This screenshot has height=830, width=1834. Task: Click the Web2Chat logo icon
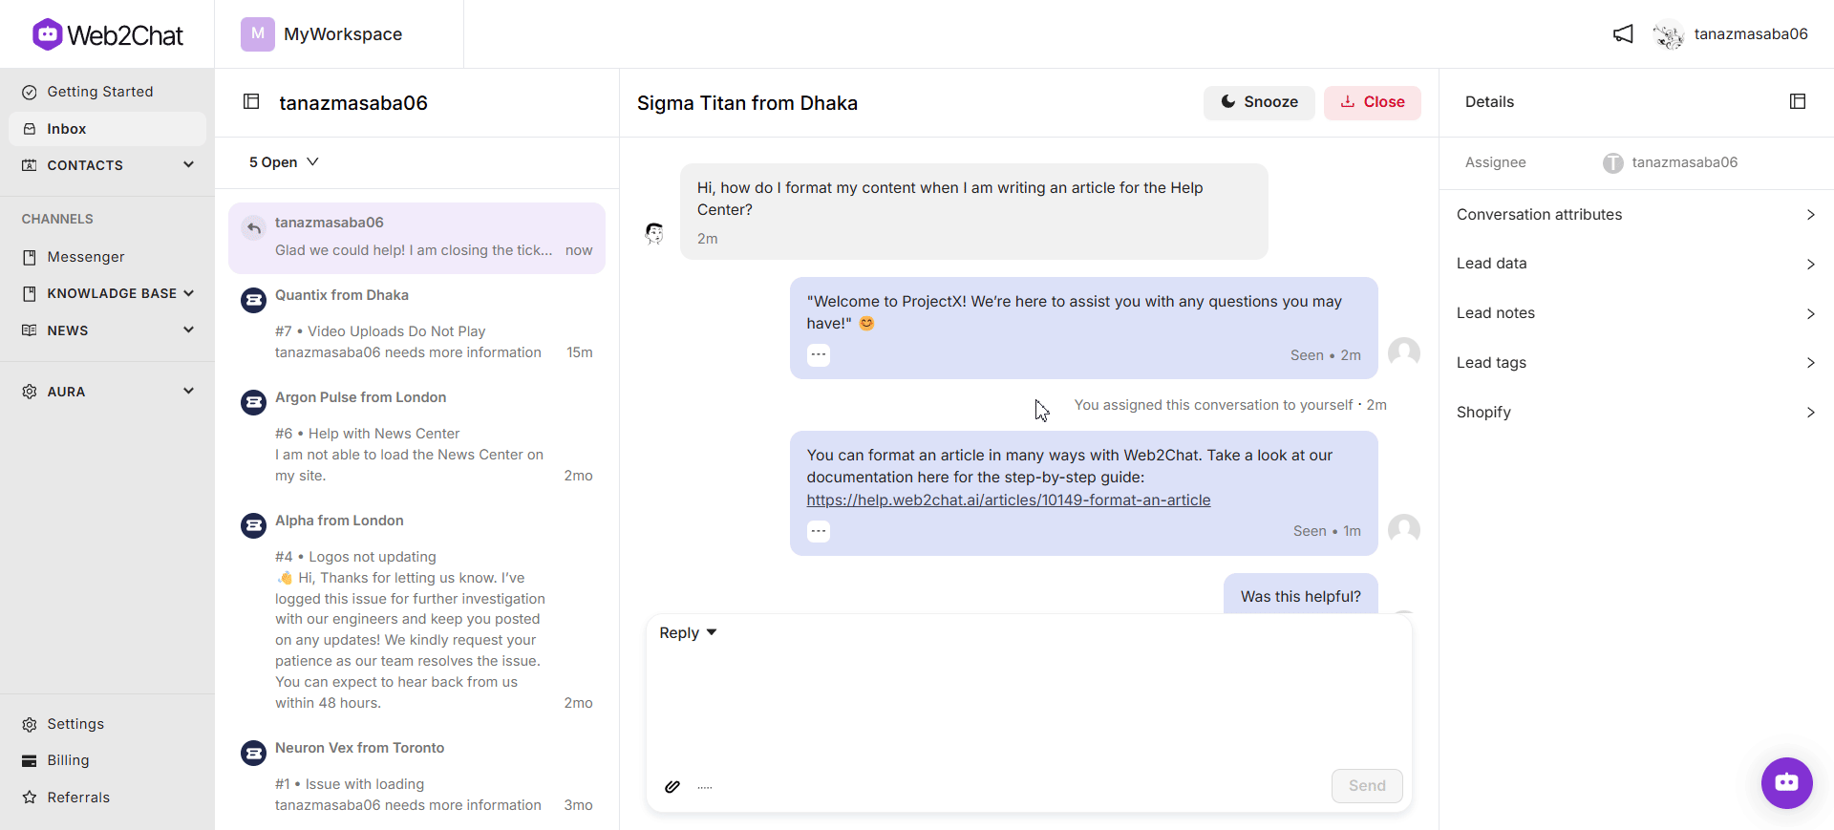47,34
